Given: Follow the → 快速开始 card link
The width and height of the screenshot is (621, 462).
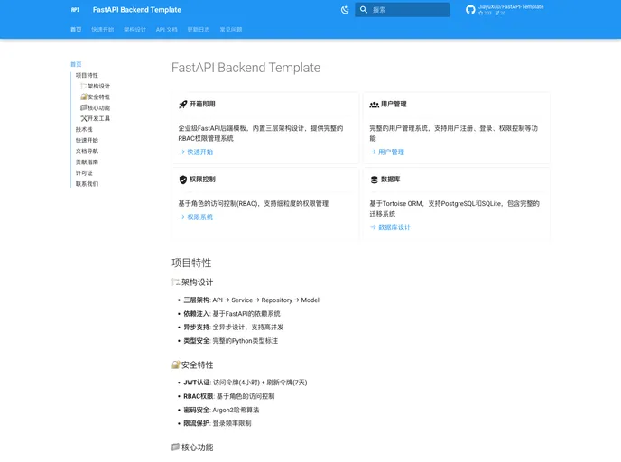Looking at the screenshot, I should (x=196, y=152).
